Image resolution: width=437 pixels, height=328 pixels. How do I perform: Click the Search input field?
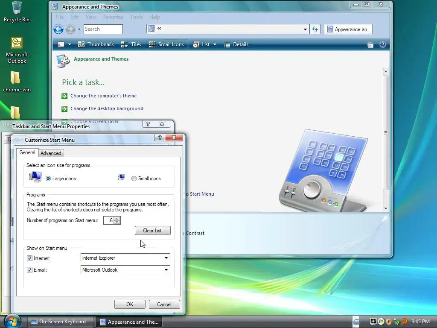click(103, 29)
